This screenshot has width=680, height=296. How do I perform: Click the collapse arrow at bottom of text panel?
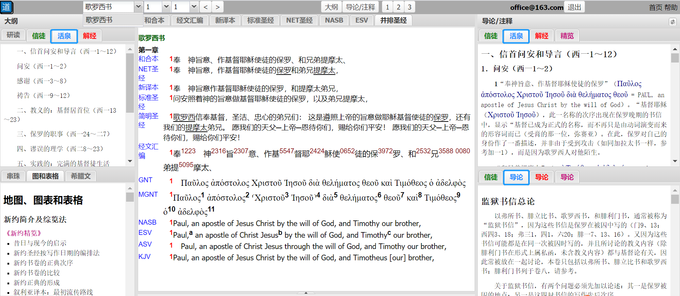tap(306, 293)
